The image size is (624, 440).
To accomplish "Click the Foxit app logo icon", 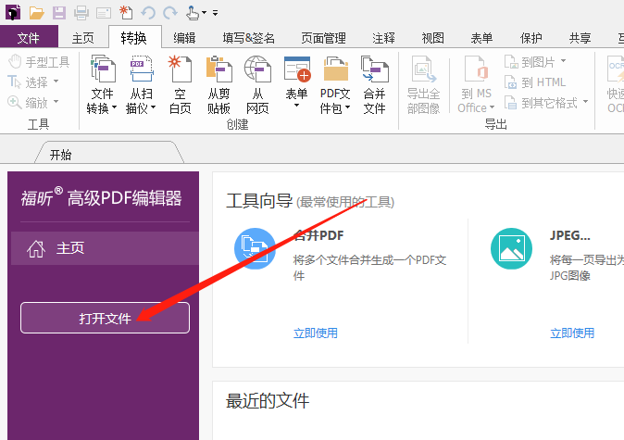I will click(x=13, y=13).
